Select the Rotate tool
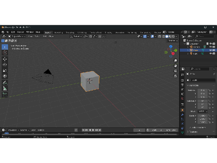Screen dimensions: 217x163 [x=5, y=65]
